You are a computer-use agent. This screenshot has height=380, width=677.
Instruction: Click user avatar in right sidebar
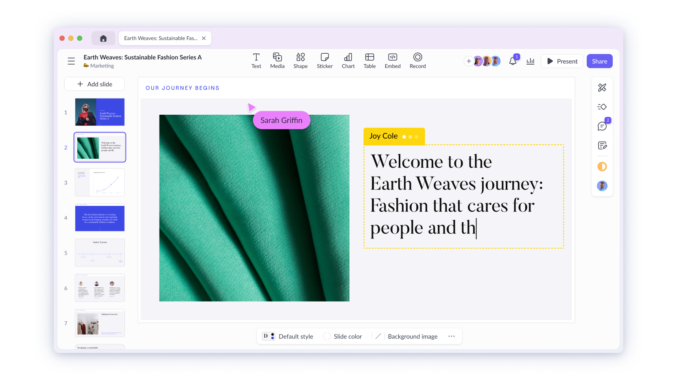[602, 186]
